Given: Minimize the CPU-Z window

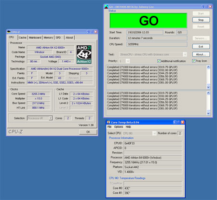Looking at the screenshot, I should click(88, 32).
